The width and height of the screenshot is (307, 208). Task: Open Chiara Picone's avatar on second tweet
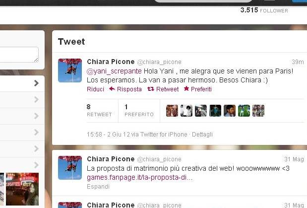(70, 168)
